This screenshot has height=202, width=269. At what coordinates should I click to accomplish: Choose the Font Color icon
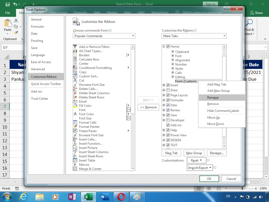tap(75, 114)
